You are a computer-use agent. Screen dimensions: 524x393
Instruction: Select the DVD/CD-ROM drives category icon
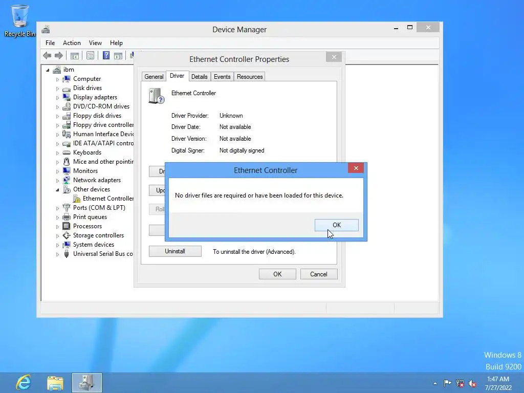(67, 106)
